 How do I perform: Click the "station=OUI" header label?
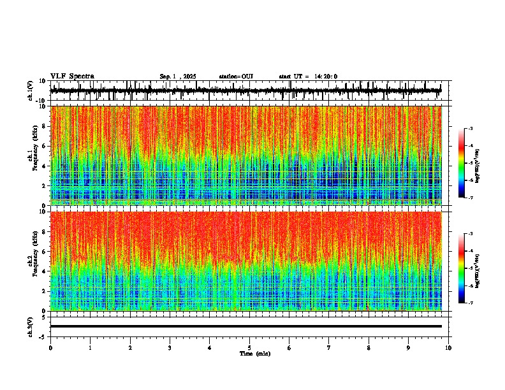(236, 76)
